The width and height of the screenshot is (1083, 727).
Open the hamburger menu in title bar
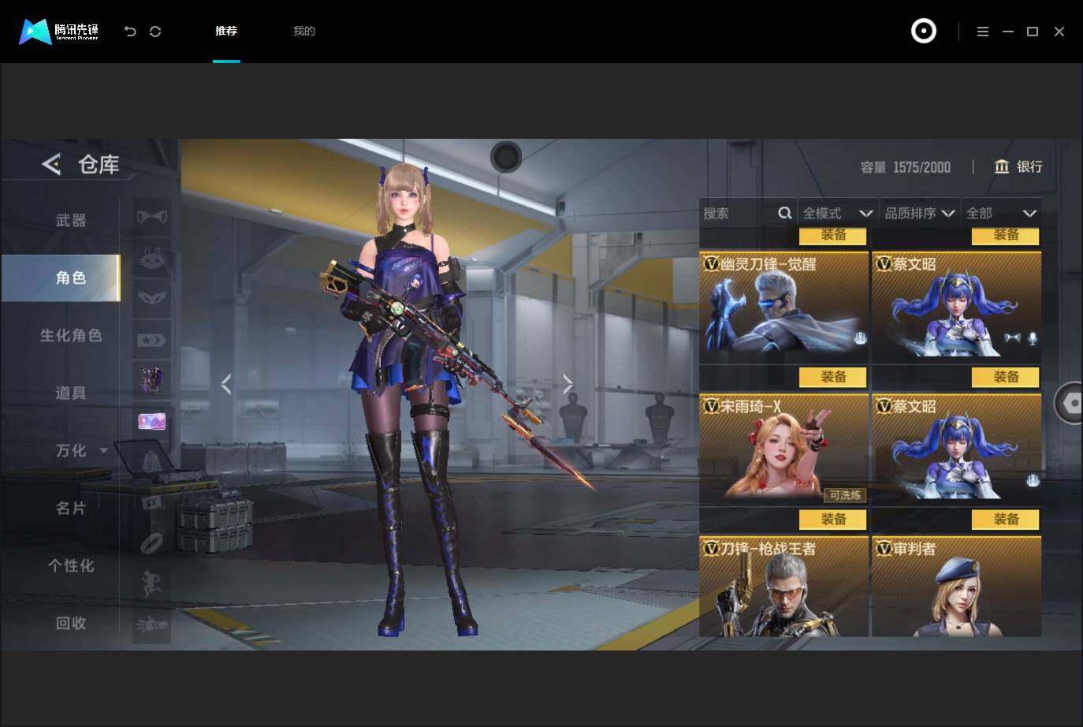982,32
